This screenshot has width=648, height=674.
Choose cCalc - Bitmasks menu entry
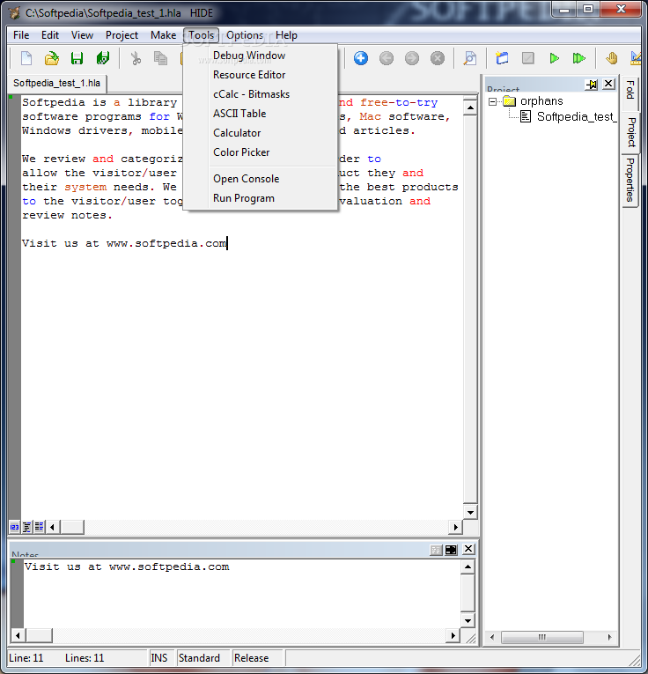(261, 94)
